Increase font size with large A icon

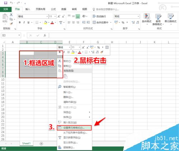coord(59,16)
